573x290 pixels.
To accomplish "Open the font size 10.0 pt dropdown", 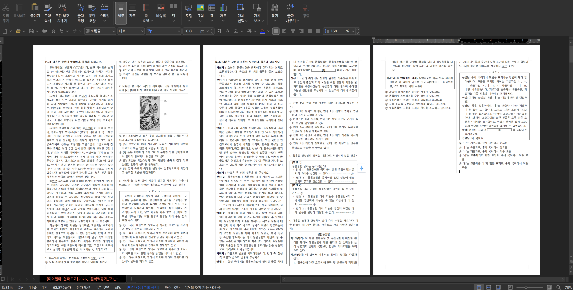I will [207, 31].
